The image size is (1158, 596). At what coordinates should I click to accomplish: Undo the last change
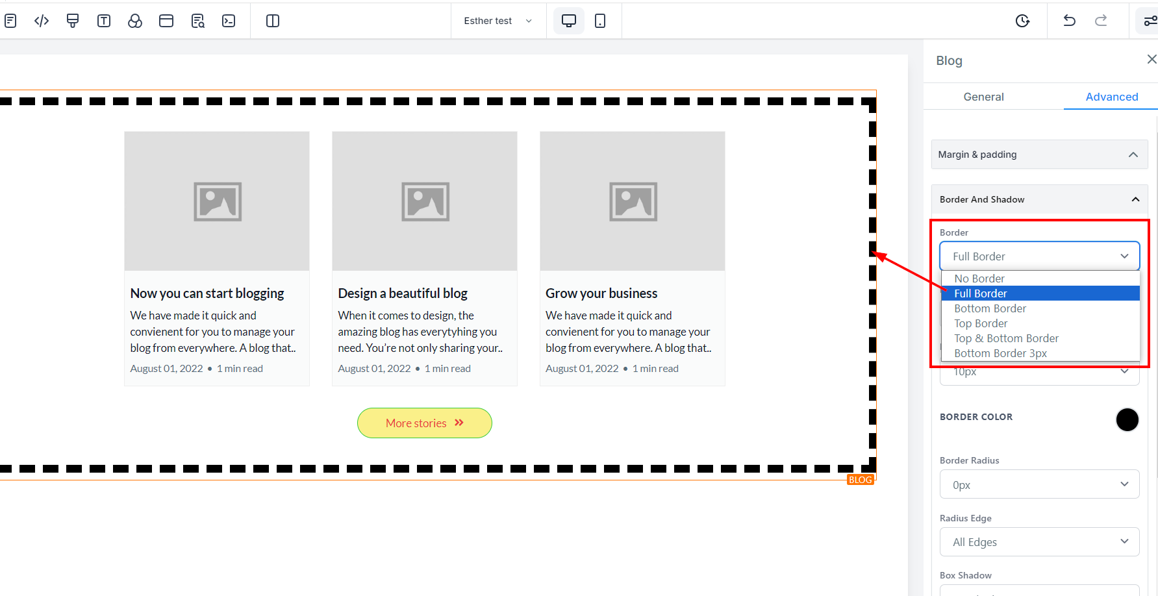point(1069,21)
